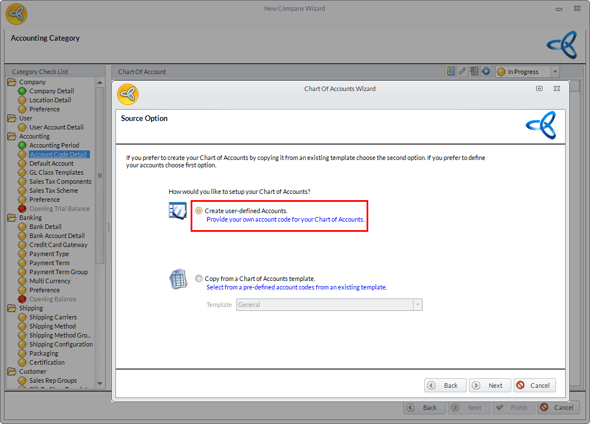The image size is (590, 424).
Task: Click the Category Check List scrollbar thumb
Action: point(100,176)
